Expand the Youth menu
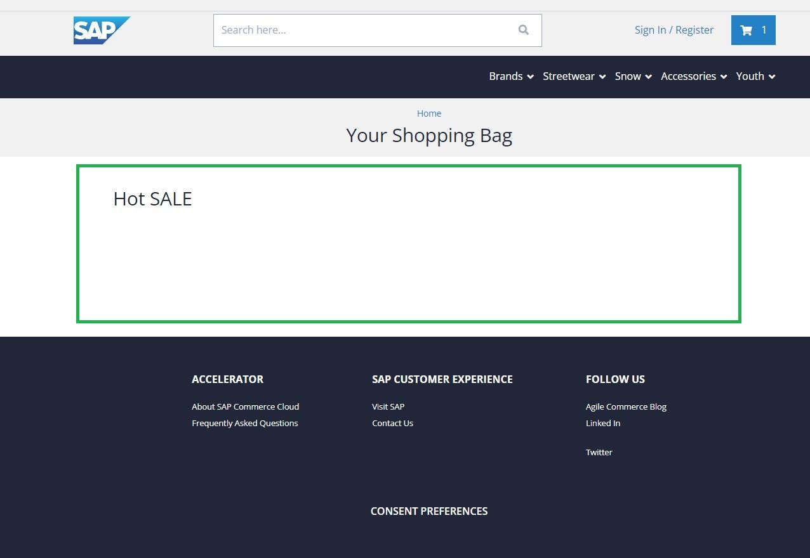The height and width of the screenshot is (558, 810). click(755, 76)
